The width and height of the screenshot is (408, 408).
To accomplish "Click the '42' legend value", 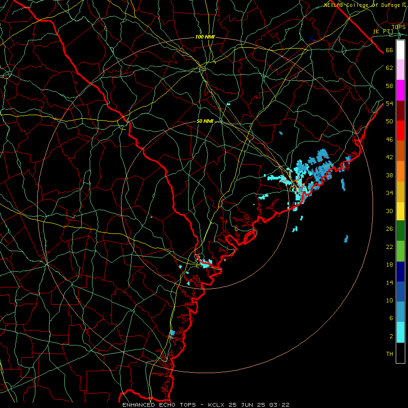I will pyautogui.click(x=389, y=157).
